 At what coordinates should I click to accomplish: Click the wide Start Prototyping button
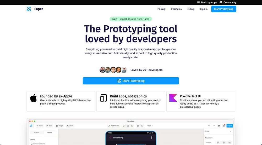[x=131, y=81]
